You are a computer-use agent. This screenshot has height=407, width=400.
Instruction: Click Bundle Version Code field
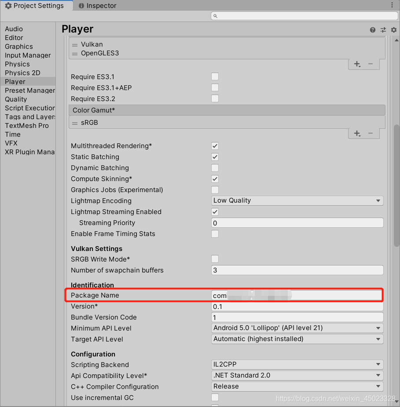click(297, 317)
